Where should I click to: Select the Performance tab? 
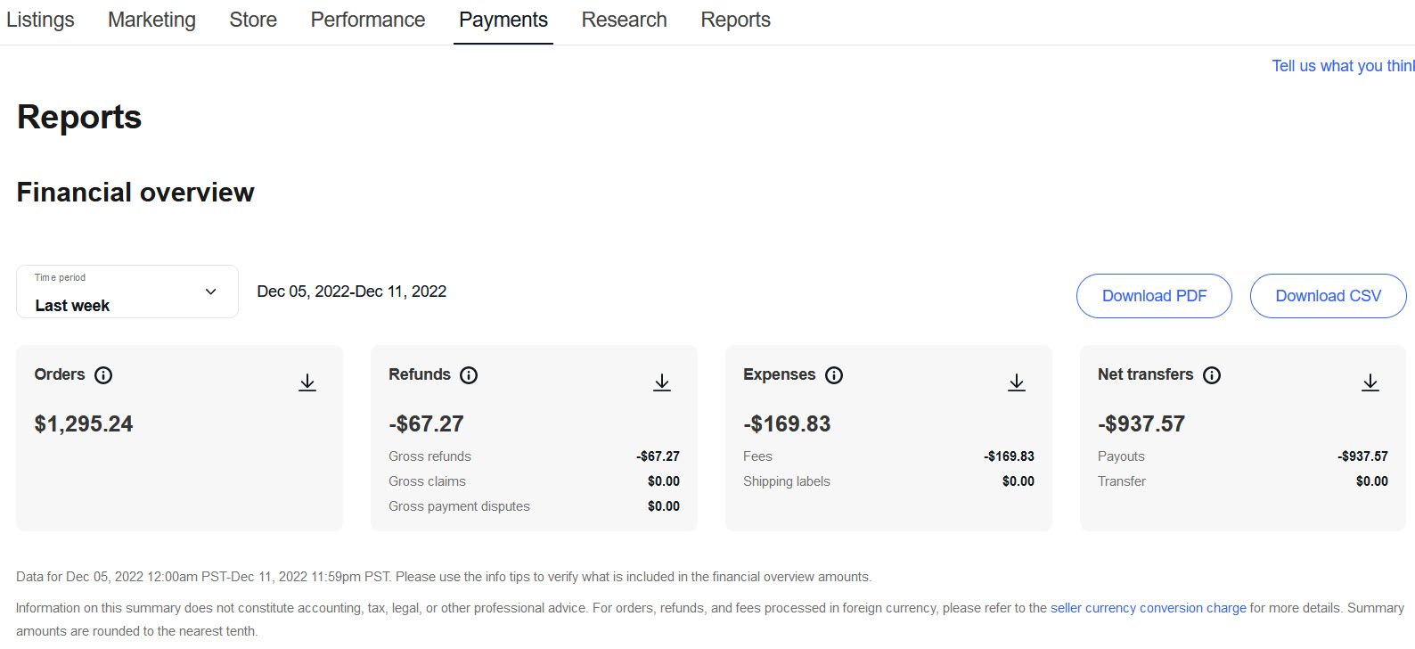pos(368,20)
